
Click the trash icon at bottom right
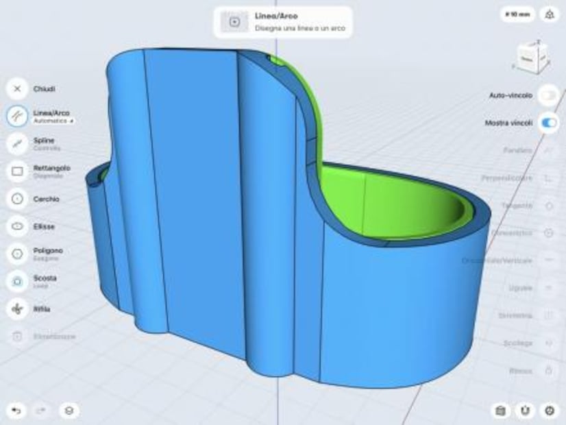[501, 411]
